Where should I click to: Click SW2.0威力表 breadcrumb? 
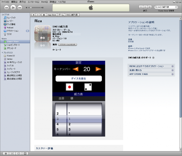coord(72,15)
